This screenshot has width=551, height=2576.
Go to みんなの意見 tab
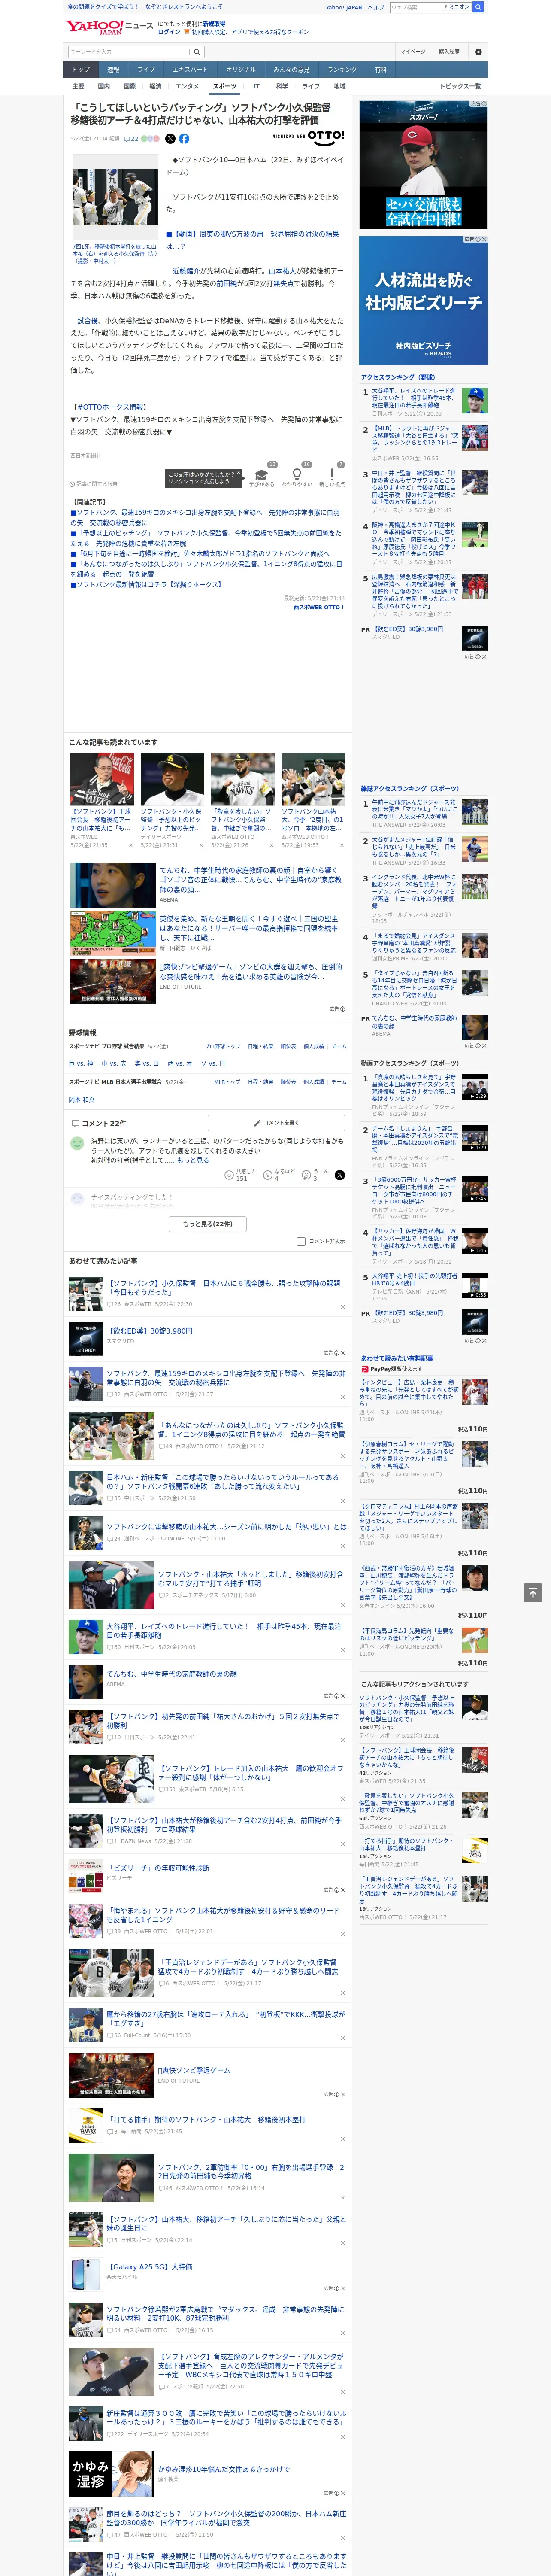[291, 70]
